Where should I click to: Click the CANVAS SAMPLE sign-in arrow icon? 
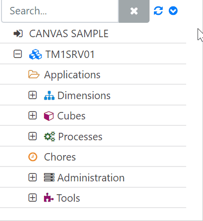click(x=18, y=34)
